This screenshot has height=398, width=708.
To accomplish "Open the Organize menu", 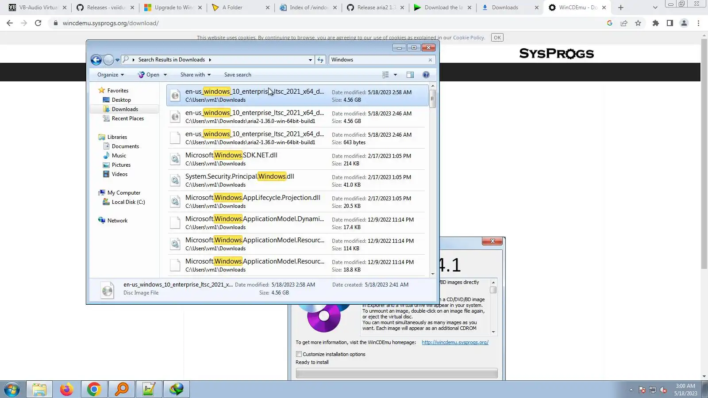I will [111, 75].
